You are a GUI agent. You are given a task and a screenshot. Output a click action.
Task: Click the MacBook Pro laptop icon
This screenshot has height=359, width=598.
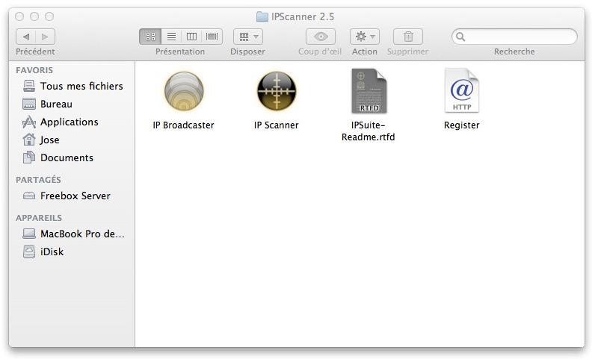[x=29, y=234]
